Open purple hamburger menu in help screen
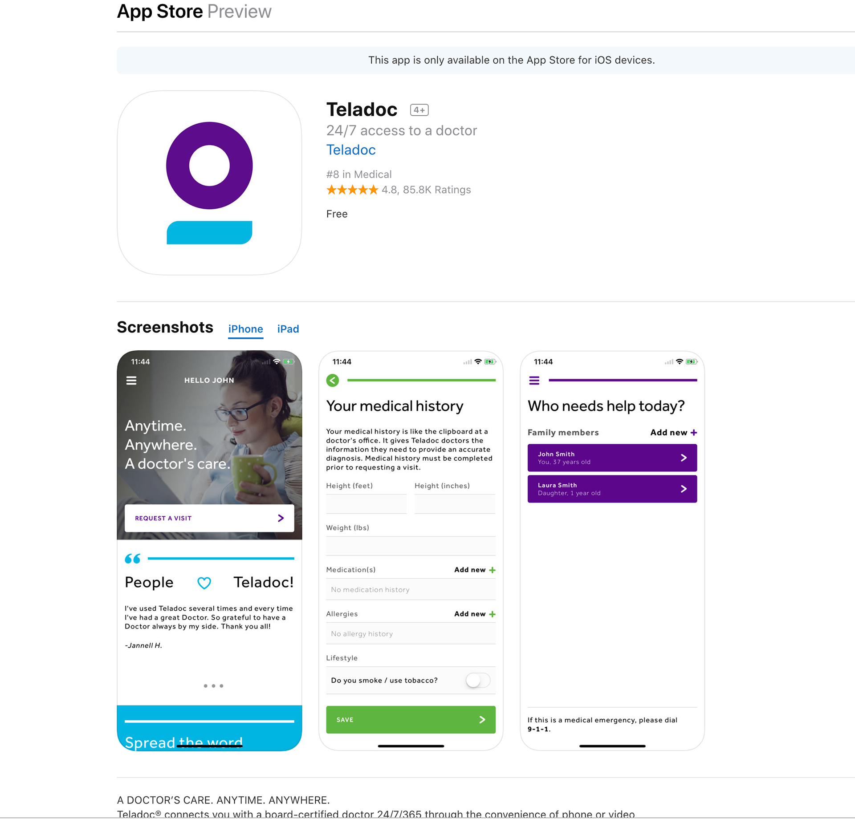 point(534,381)
